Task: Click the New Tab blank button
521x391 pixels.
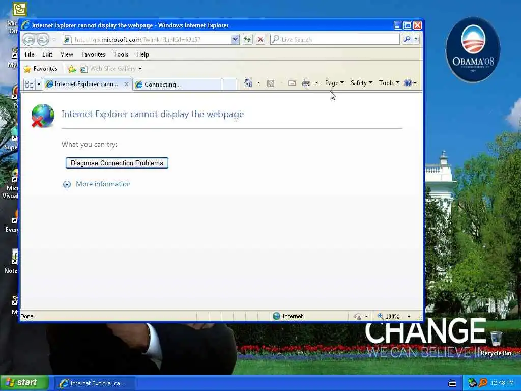Action: (229, 84)
